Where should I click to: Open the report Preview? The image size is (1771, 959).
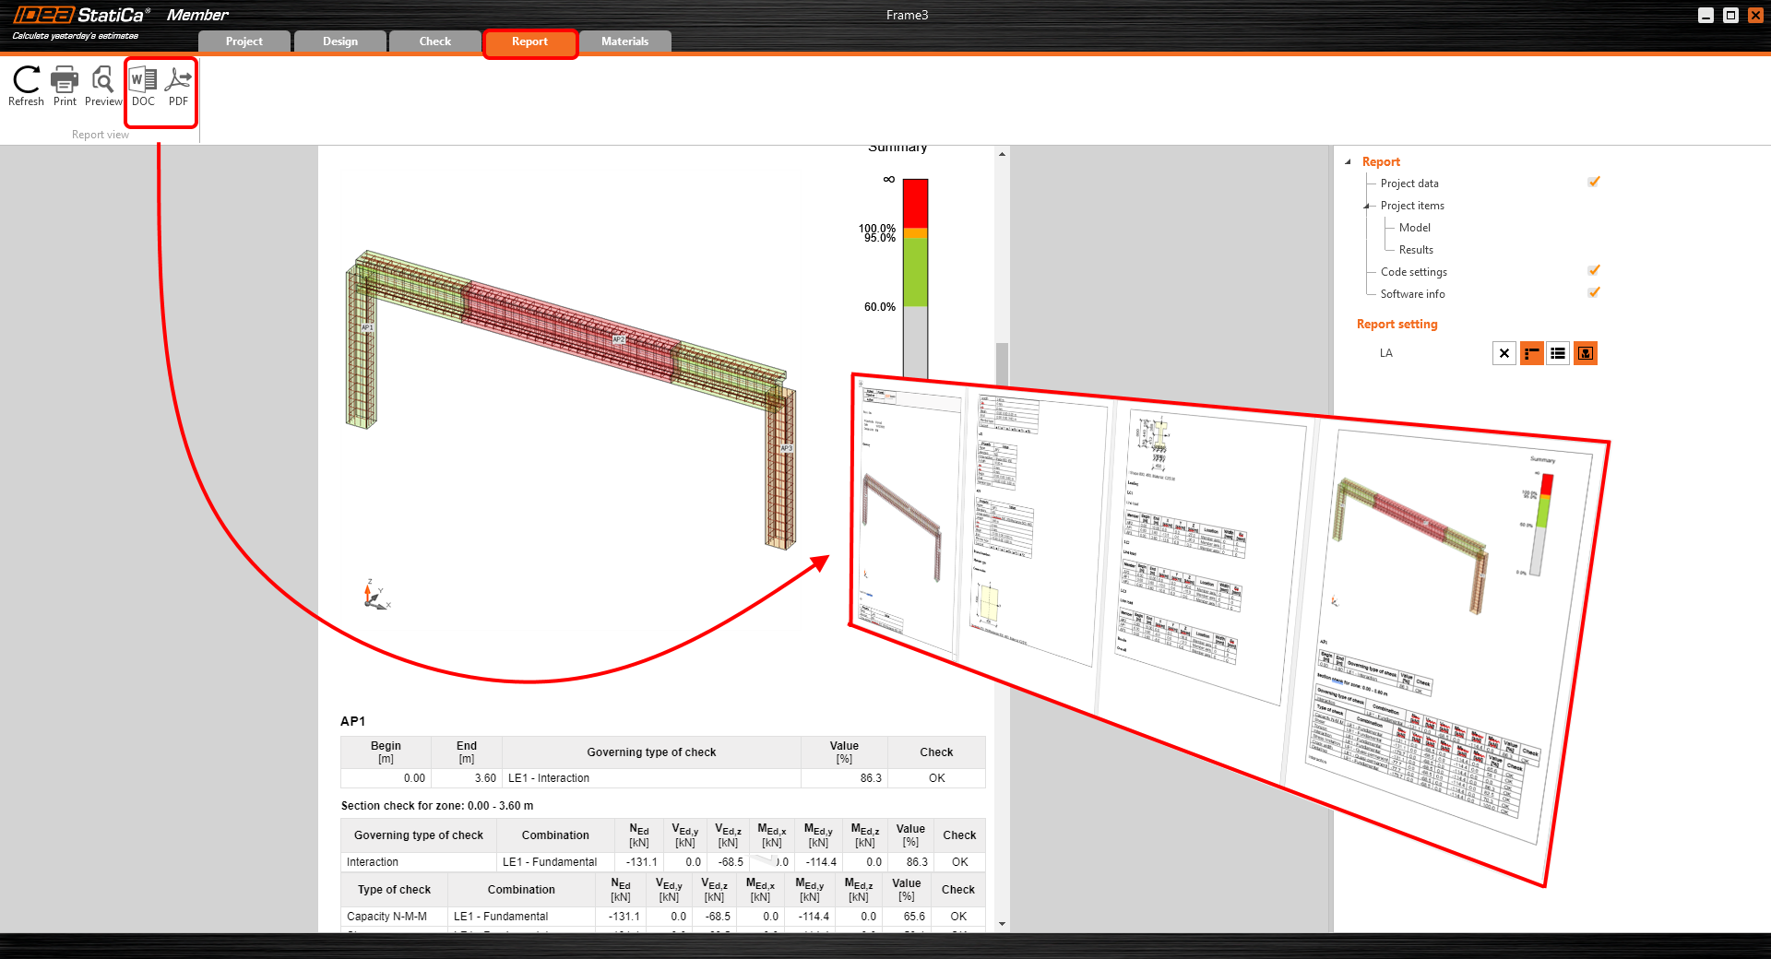pos(102,86)
